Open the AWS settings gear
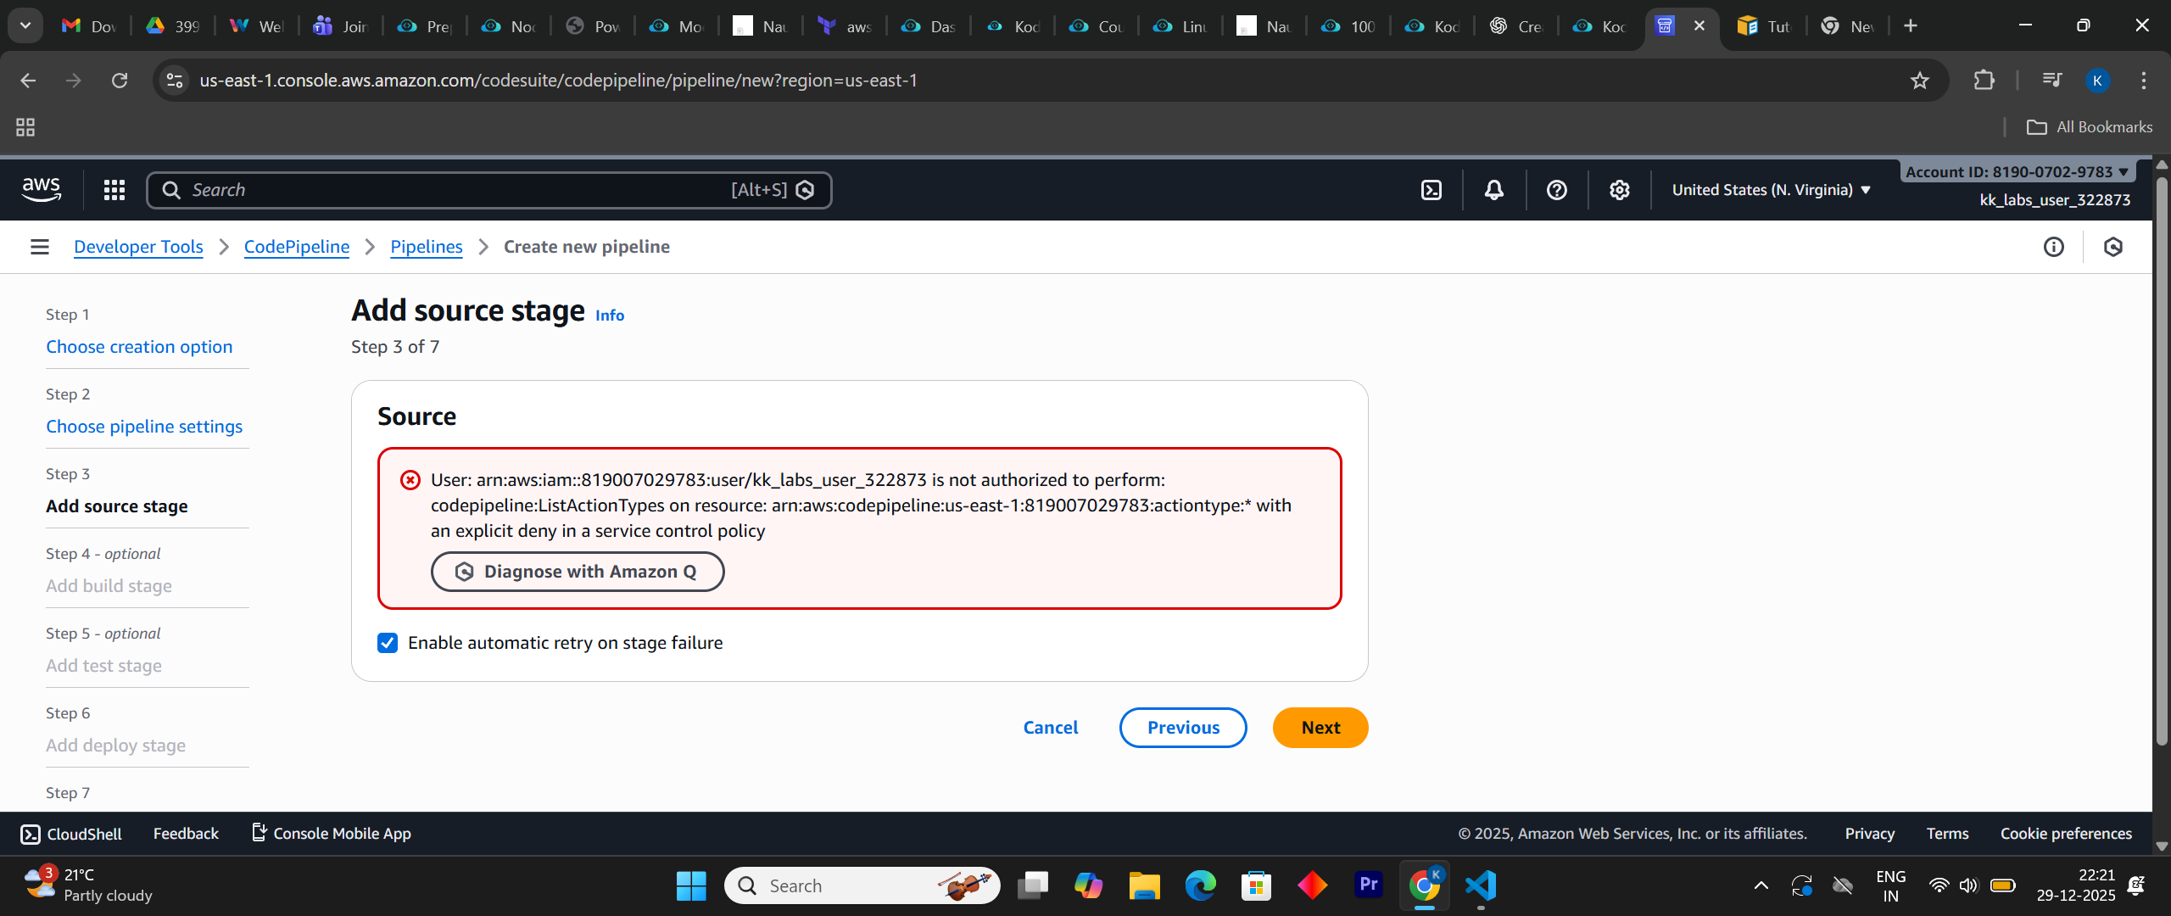 [x=1620, y=190]
